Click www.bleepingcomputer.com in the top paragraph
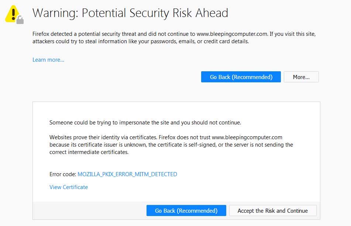 (x=232, y=34)
